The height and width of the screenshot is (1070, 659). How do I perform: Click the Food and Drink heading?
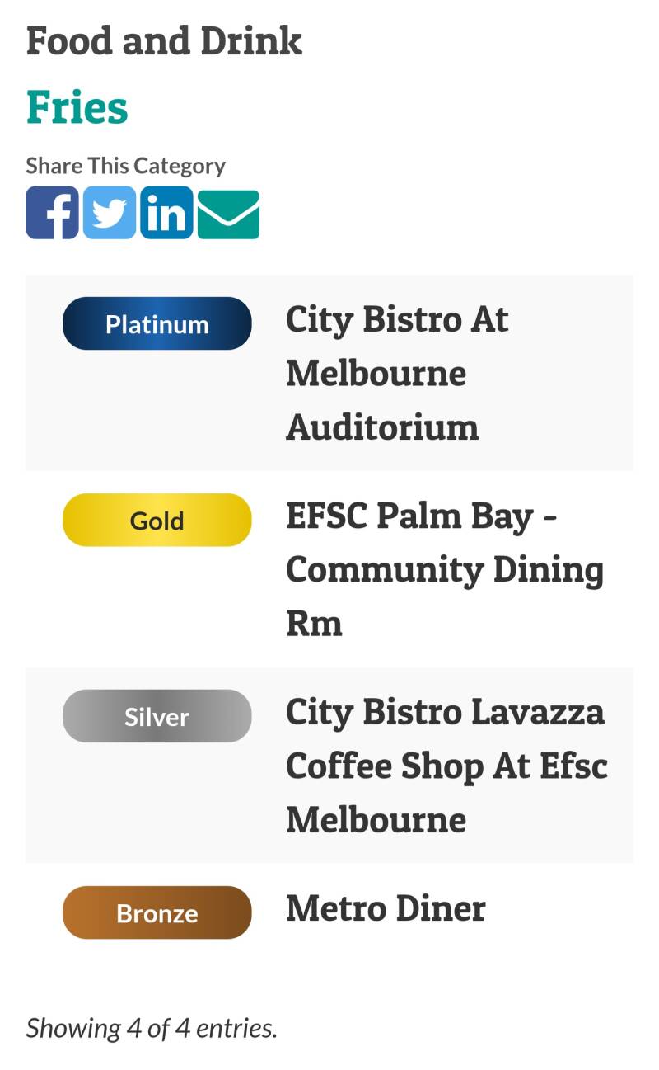(164, 41)
